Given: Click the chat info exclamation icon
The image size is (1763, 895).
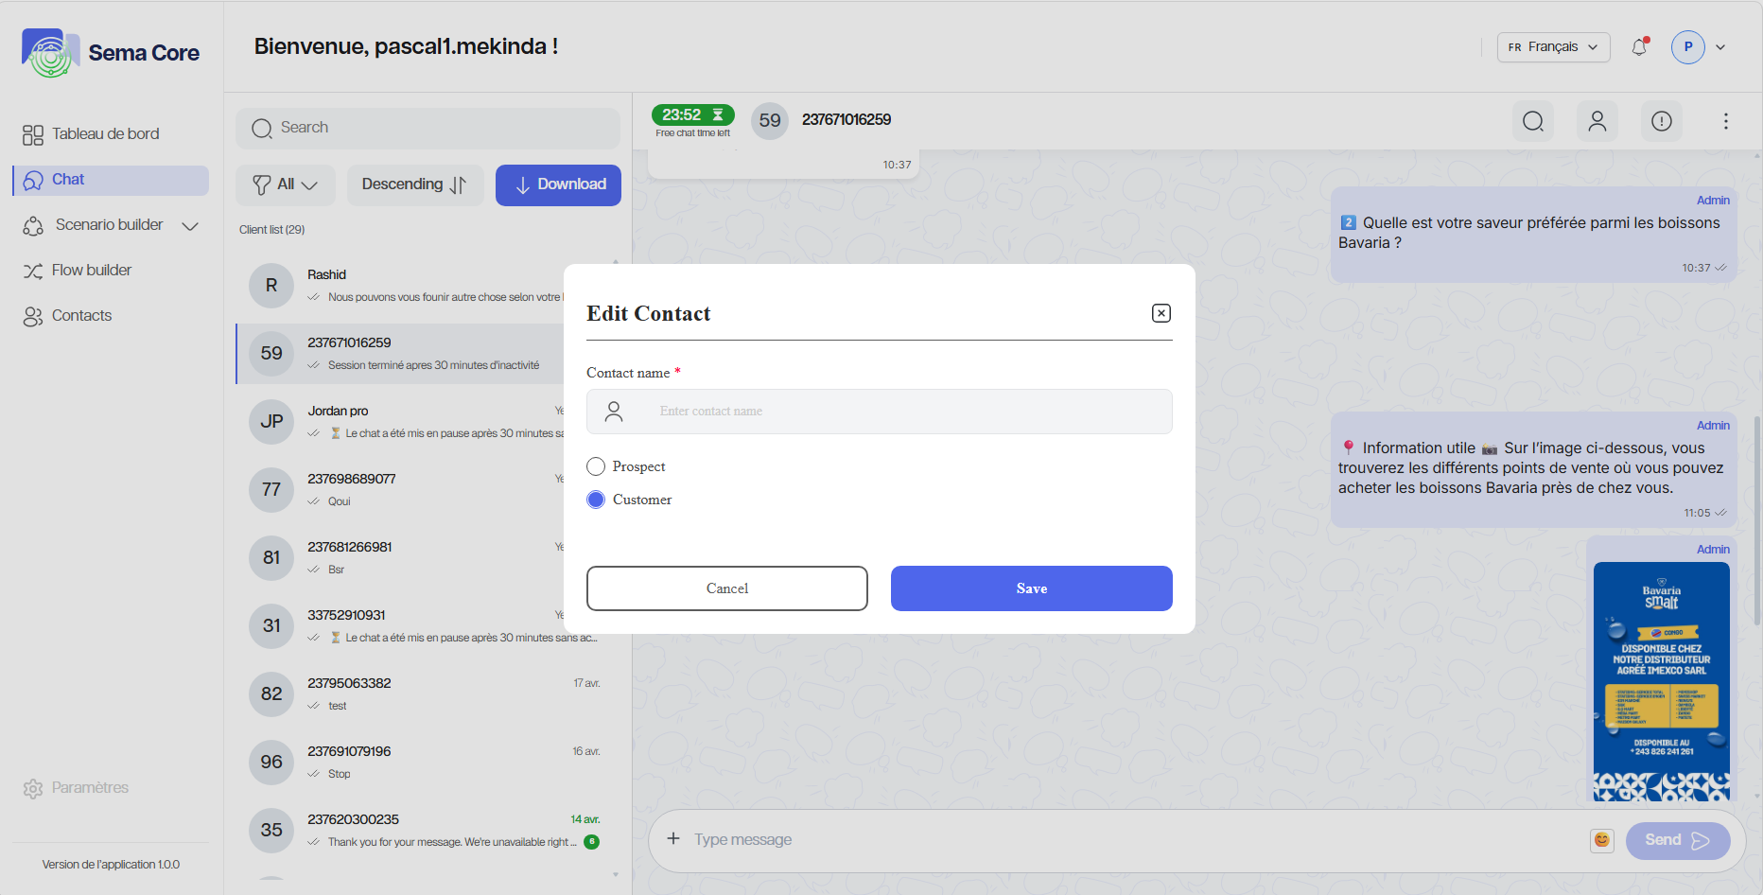Looking at the screenshot, I should coord(1662,121).
